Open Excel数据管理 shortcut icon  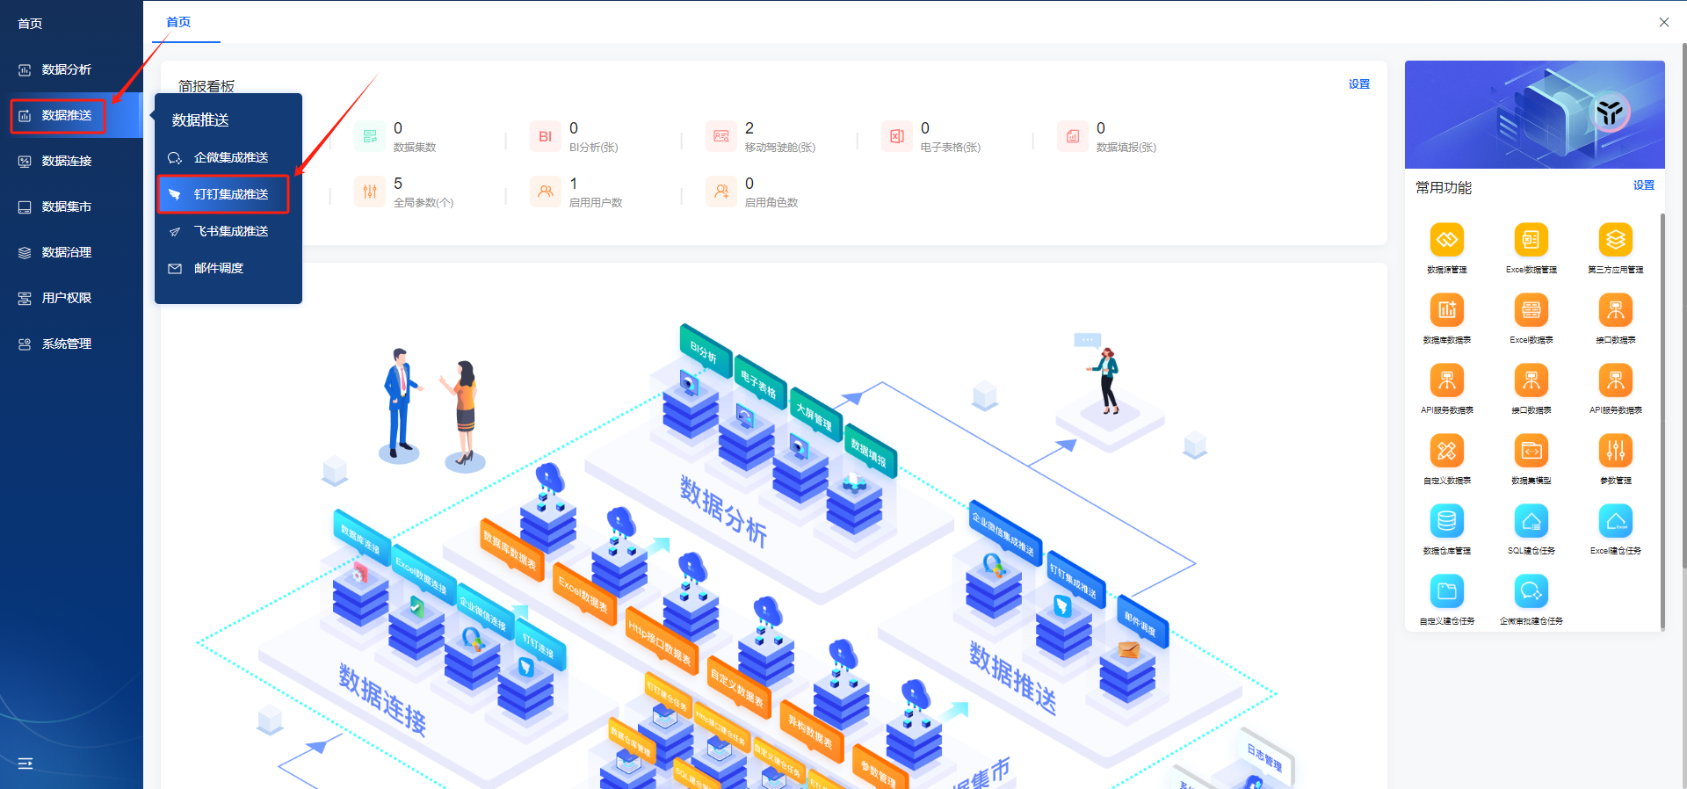[1531, 240]
